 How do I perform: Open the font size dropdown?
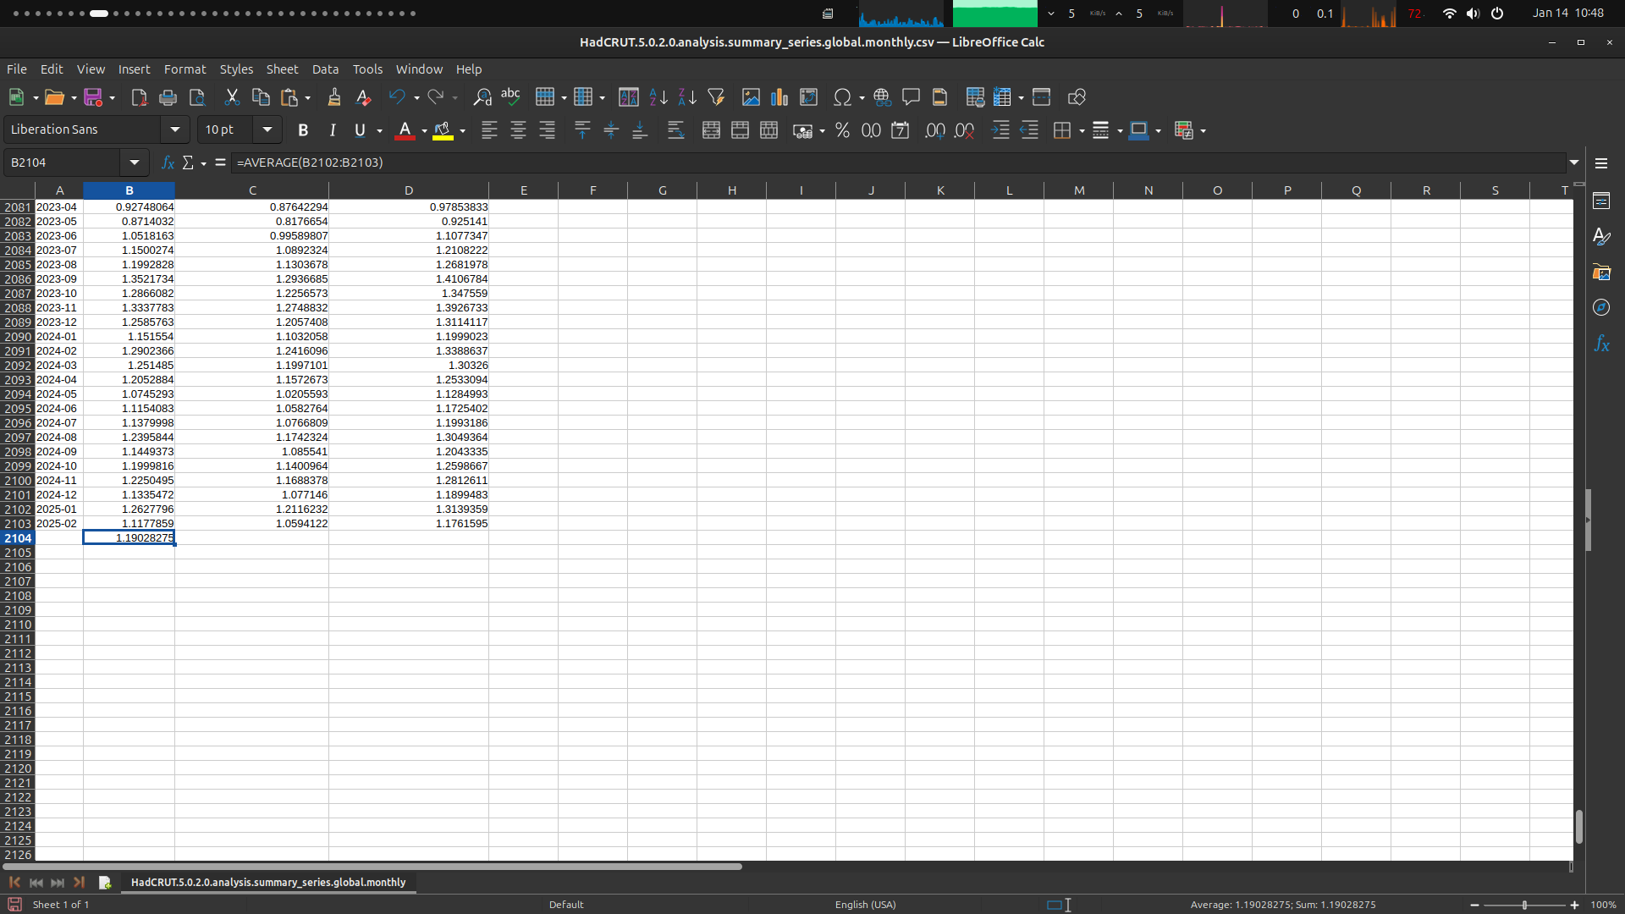tap(267, 129)
